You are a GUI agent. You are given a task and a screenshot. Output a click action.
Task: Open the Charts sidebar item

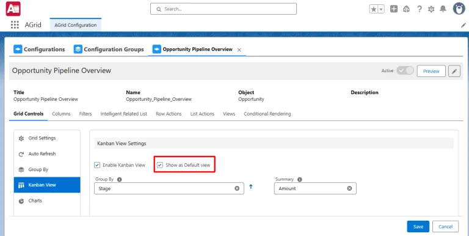point(47,201)
